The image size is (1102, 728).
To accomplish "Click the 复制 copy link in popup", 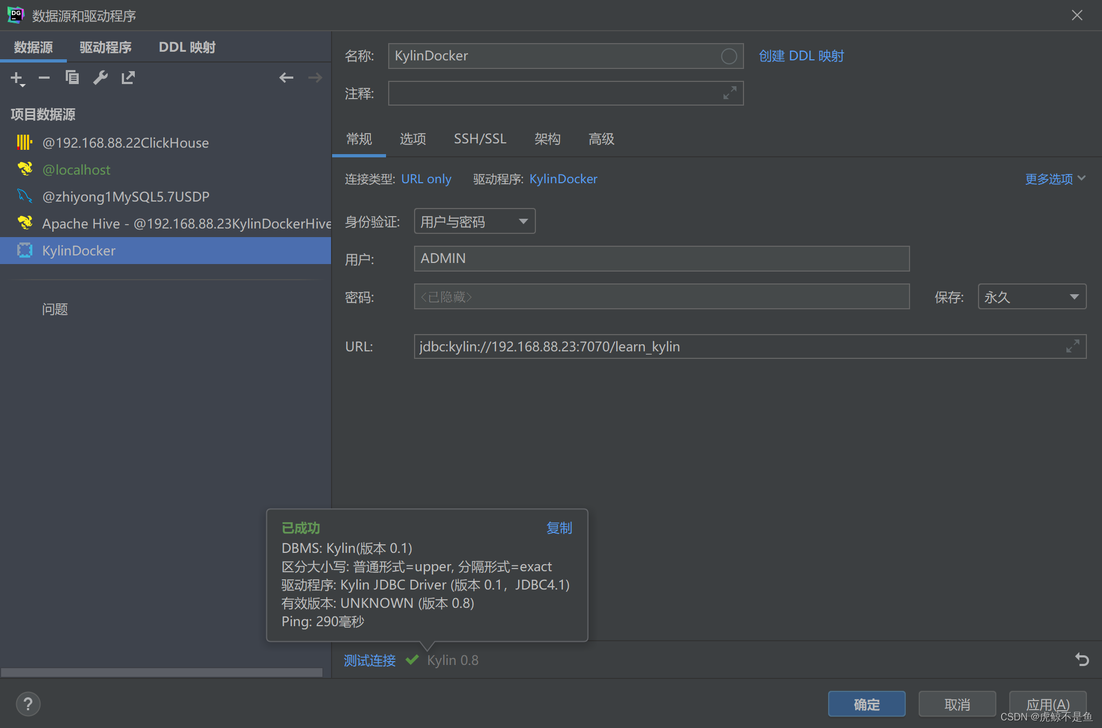I will pos(559,528).
